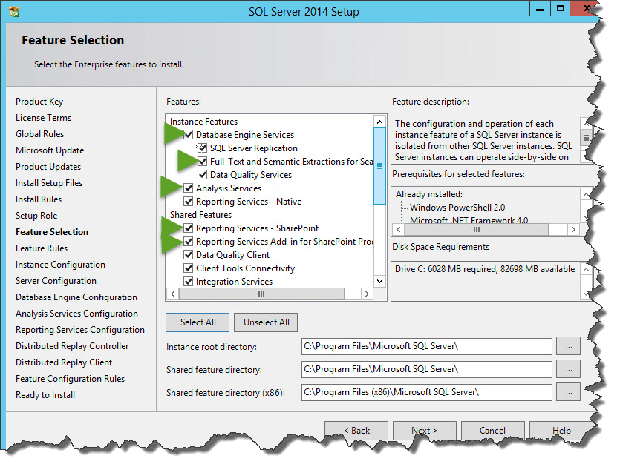The image size is (620, 467).
Task: Browse for the shared feature directory (x86)
Action: tap(570, 391)
